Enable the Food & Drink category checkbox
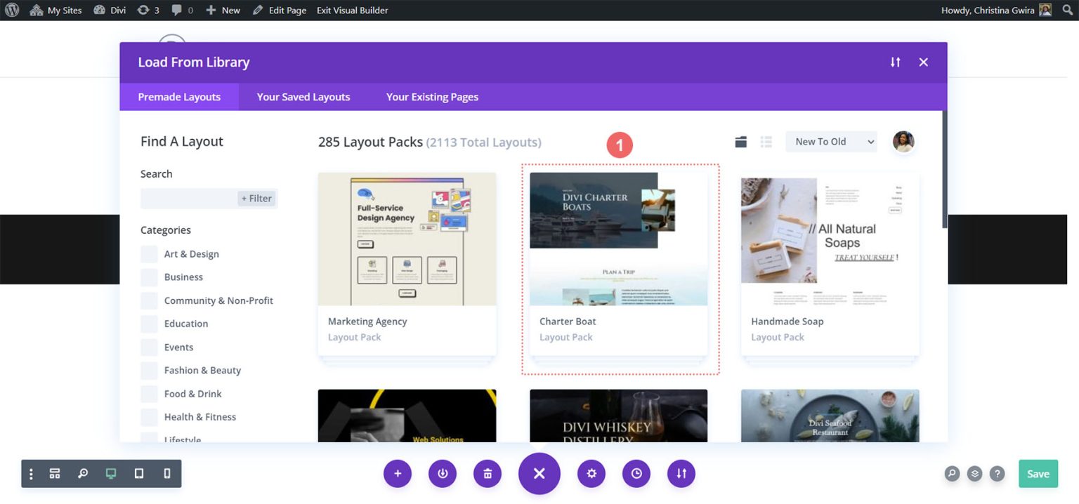The height and width of the screenshot is (504, 1079). coord(148,393)
